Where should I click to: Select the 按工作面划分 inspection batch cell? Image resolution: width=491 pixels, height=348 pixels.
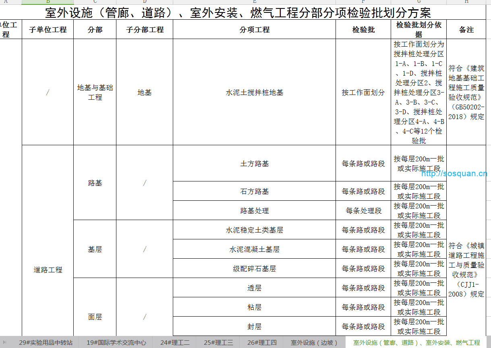(x=363, y=93)
